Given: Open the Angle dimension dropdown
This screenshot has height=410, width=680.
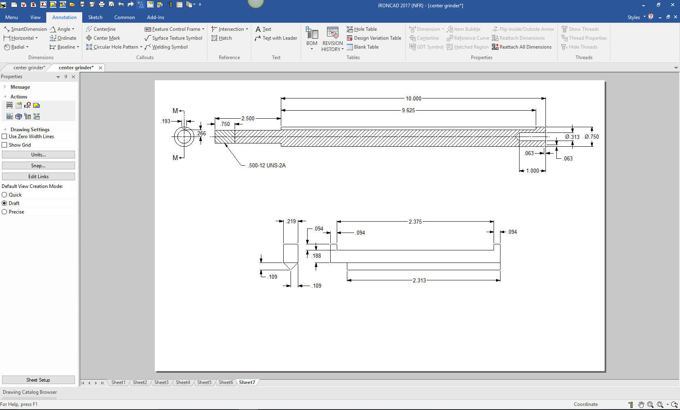Looking at the screenshot, I should coord(73,29).
